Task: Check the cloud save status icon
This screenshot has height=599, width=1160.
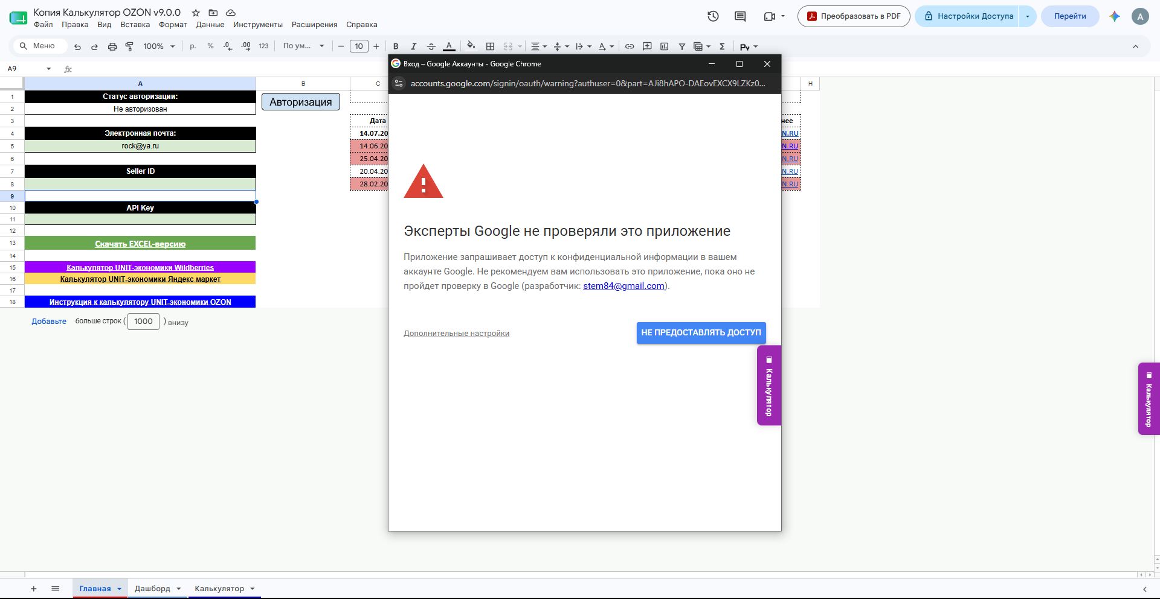Action: (x=231, y=13)
